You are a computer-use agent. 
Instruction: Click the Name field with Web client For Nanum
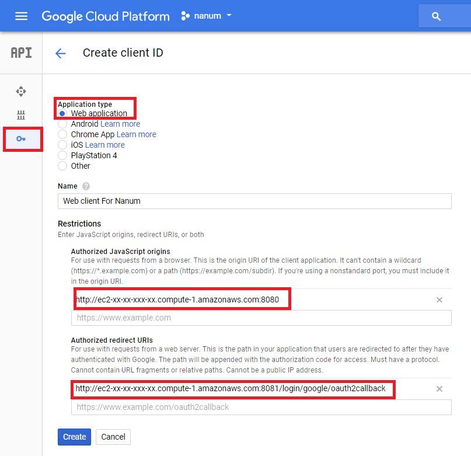point(254,201)
